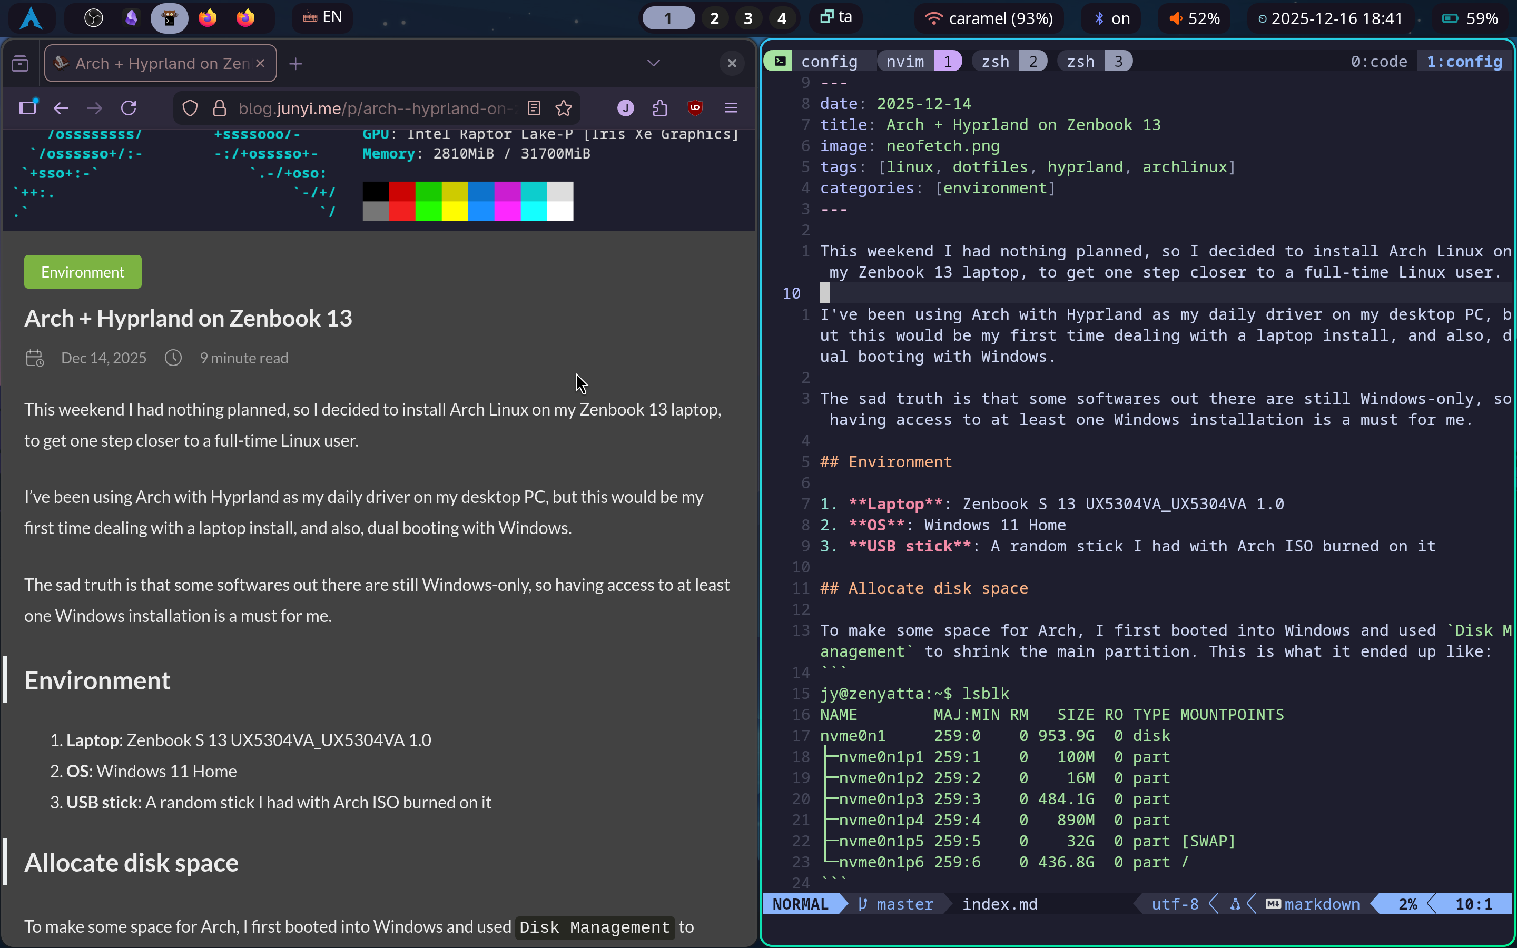Click the EN keyboard layout selector
This screenshot has height=948, width=1517.
tap(322, 17)
